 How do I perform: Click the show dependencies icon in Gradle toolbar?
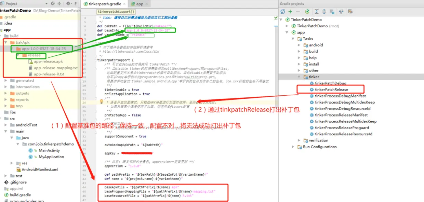[332, 11]
